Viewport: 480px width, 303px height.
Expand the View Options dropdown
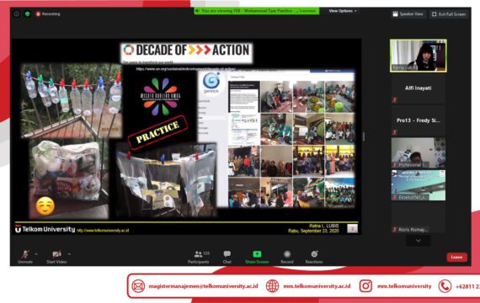pos(343,11)
